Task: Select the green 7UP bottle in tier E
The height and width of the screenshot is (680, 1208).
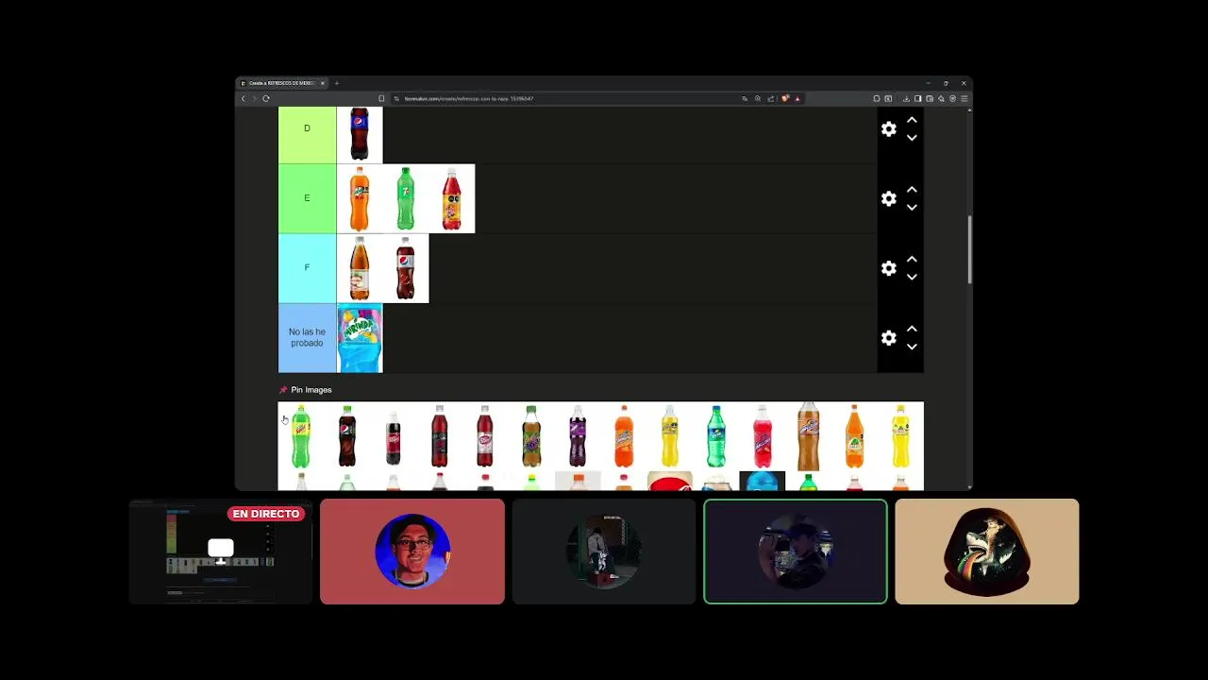Action: click(x=406, y=198)
